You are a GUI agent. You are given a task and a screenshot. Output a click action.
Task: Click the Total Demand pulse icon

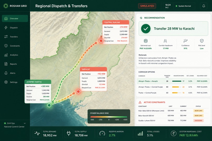tap(37, 133)
